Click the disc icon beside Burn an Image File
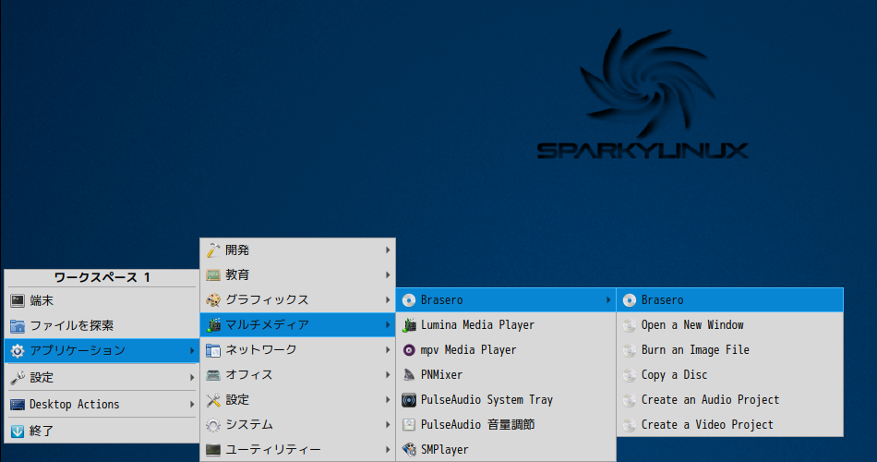This screenshot has width=877, height=462. 630,350
